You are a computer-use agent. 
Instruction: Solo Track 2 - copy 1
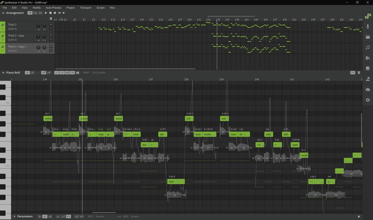(51, 50)
